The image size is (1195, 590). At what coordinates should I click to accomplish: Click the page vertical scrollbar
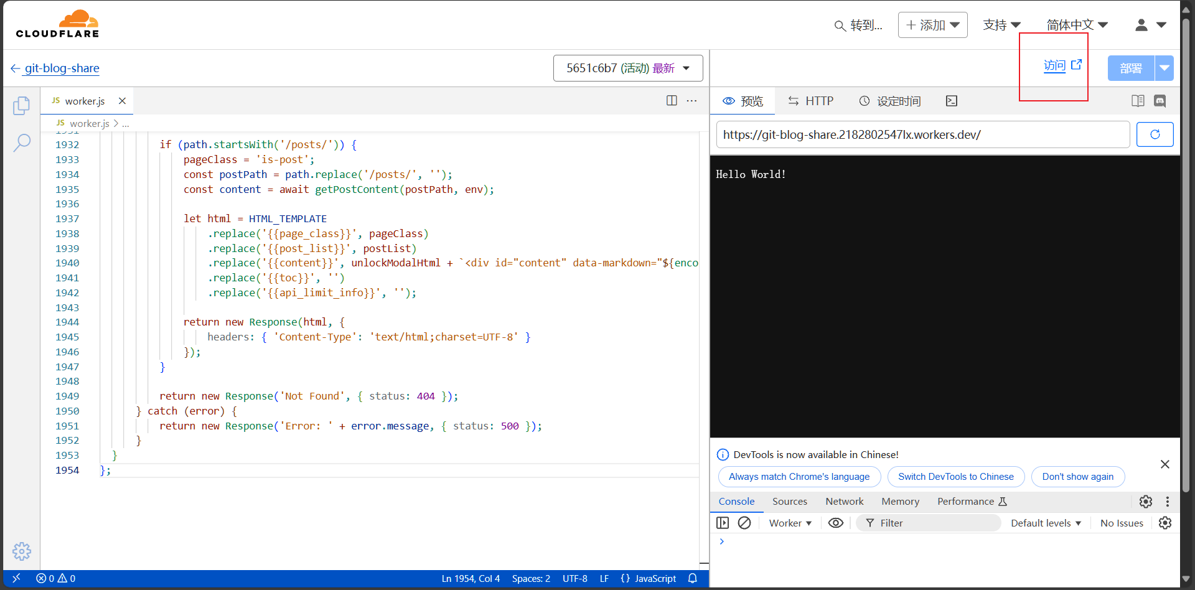click(1186, 255)
